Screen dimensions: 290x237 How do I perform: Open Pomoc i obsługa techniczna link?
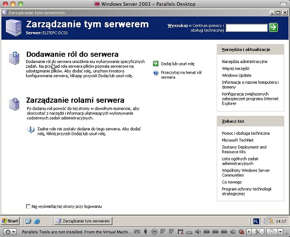click(x=246, y=133)
